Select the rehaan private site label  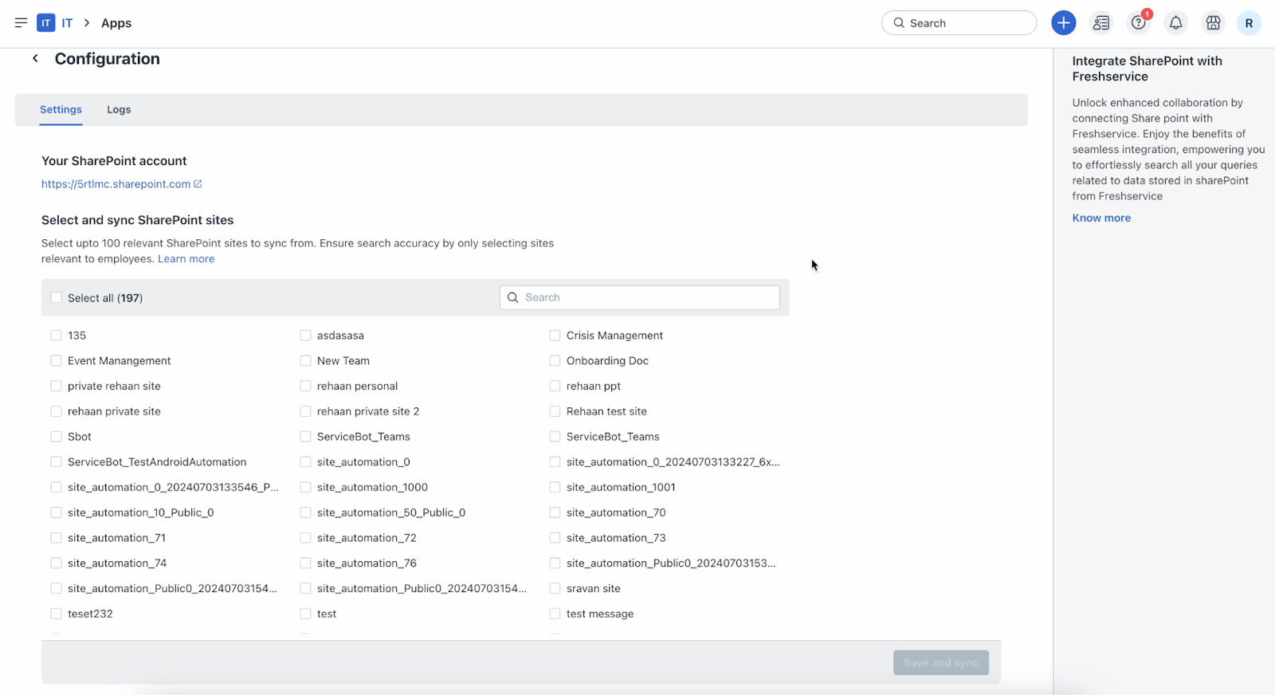coord(114,411)
